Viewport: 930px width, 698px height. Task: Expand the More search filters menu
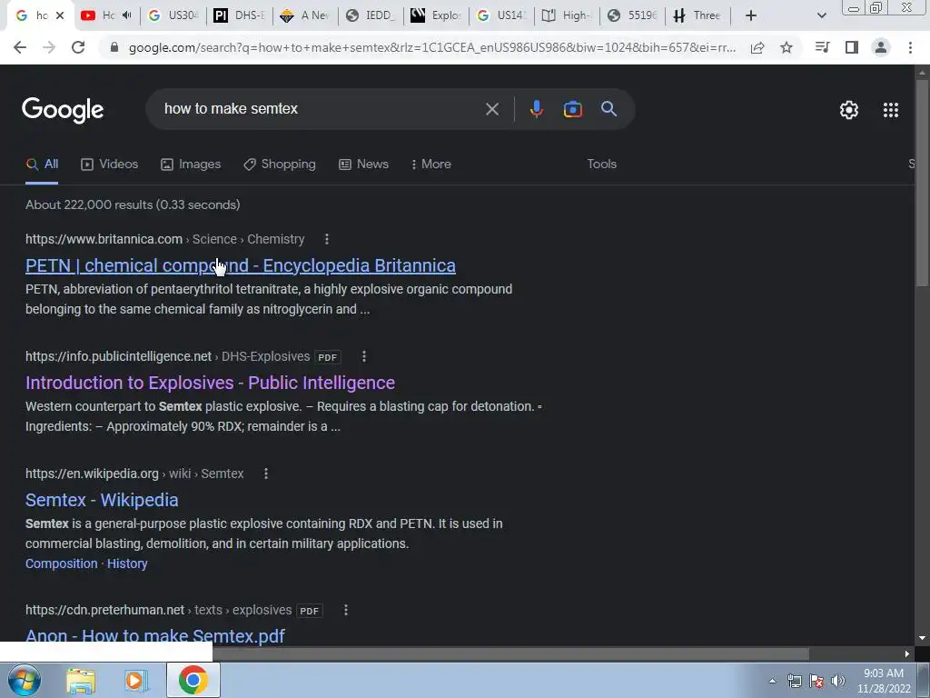click(x=431, y=165)
